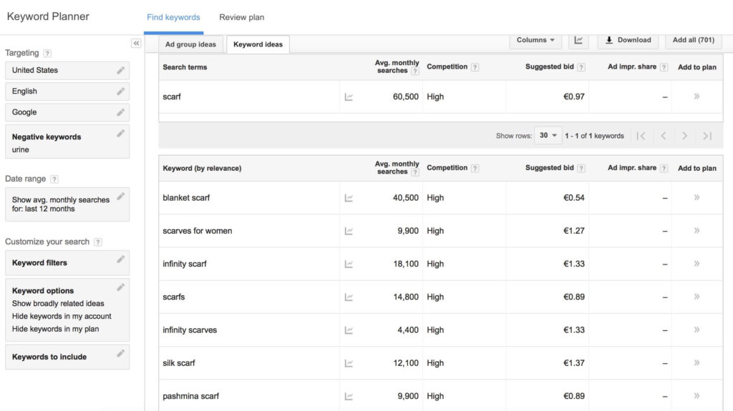This screenshot has width=733, height=411.
Task: Go to next page of keywords
Action: coord(684,136)
